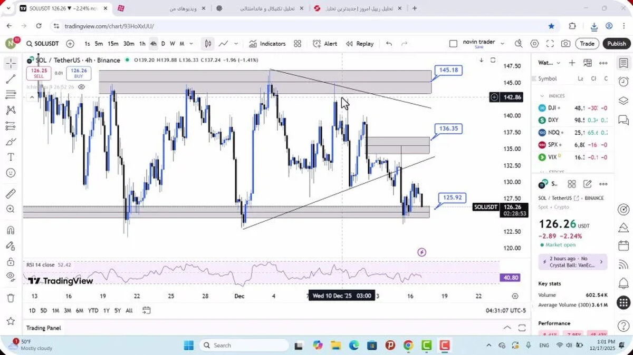Select candlestick chart type

[208, 44]
